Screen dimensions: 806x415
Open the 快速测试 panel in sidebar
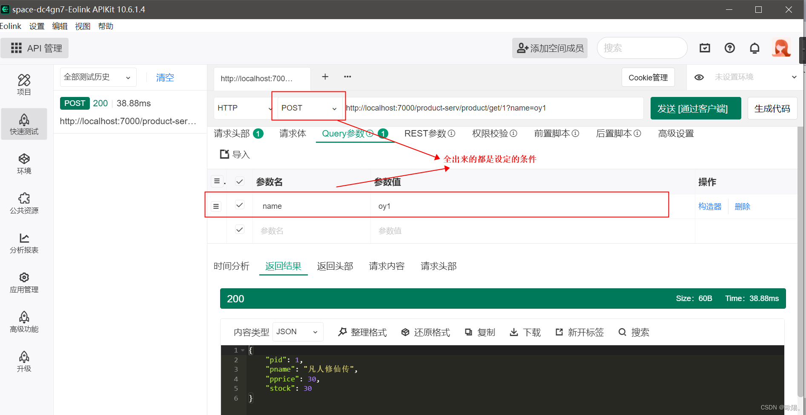point(24,124)
